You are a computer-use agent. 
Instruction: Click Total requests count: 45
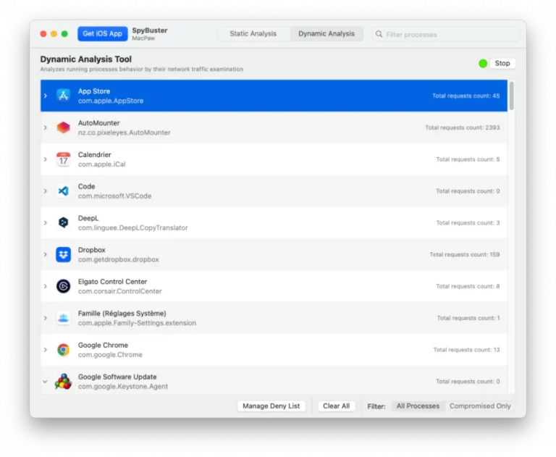pyautogui.click(x=466, y=96)
